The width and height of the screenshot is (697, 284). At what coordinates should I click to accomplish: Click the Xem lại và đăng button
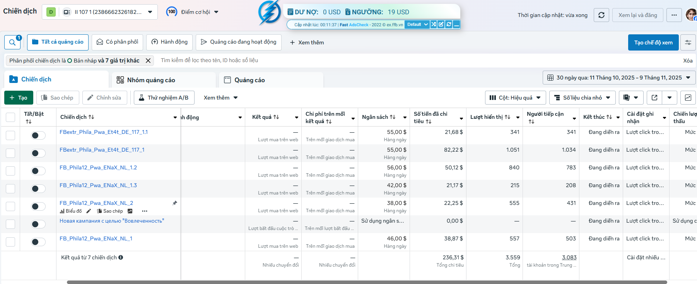pos(637,15)
